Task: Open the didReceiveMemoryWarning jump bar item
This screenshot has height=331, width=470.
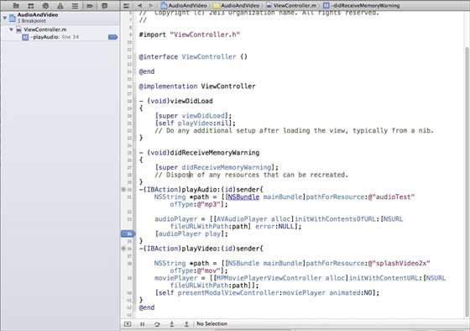Action: pos(362,5)
